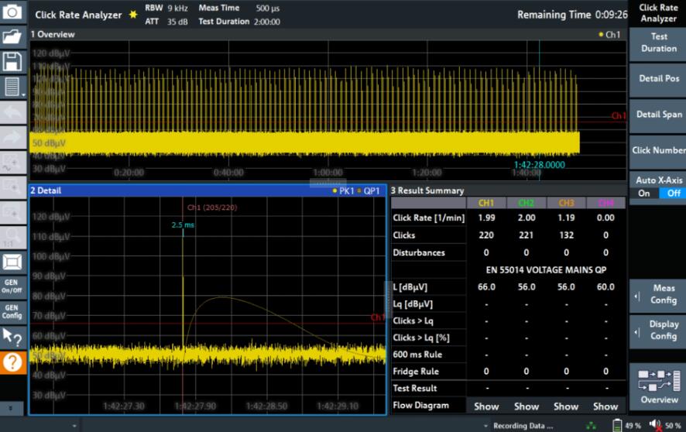Switch Auto X-Axis to Off
Viewport: 686px width, 432px height.
click(674, 194)
